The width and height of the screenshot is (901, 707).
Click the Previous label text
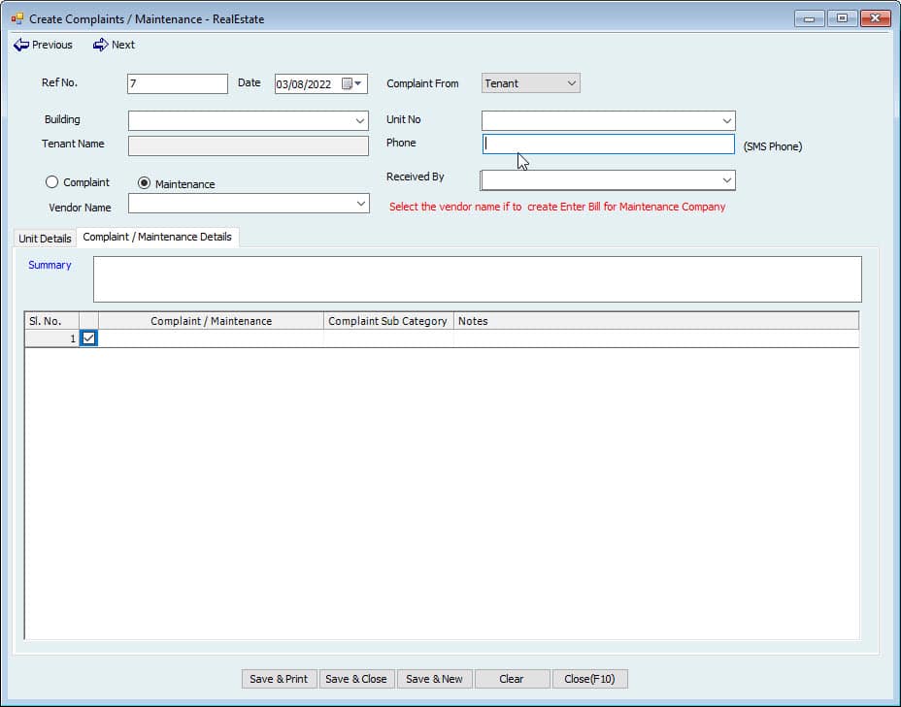pyautogui.click(x=52, y=45)
